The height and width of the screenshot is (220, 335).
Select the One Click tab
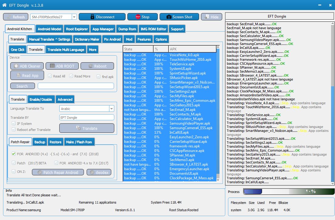(x=18, y=50)
